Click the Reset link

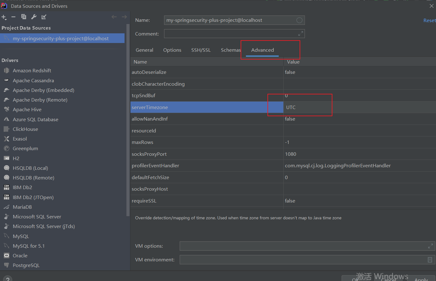[429, 20]
